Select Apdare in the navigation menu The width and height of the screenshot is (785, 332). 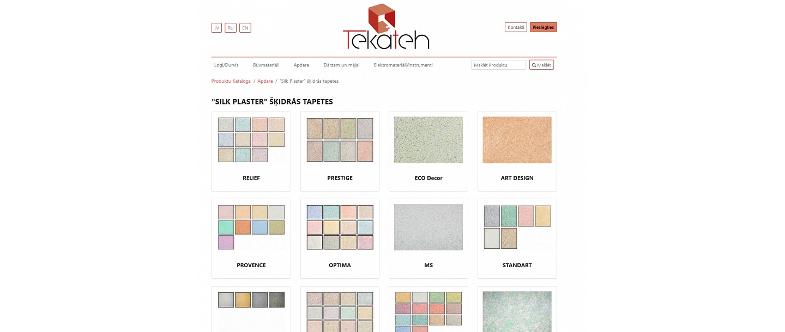[301, 65]
